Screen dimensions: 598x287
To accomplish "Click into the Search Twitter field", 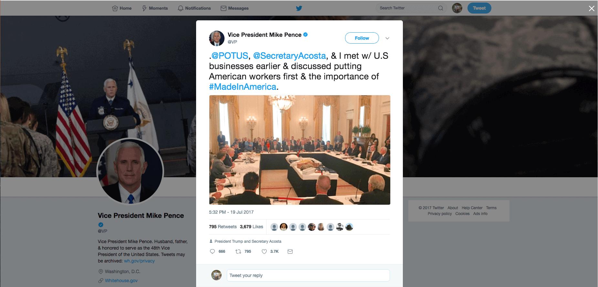I will click(407, 8).
